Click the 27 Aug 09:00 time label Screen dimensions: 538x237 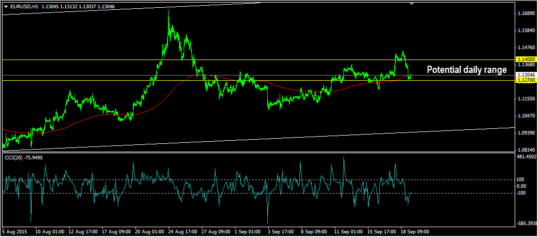pyautogui.click(x=216, y=231)
